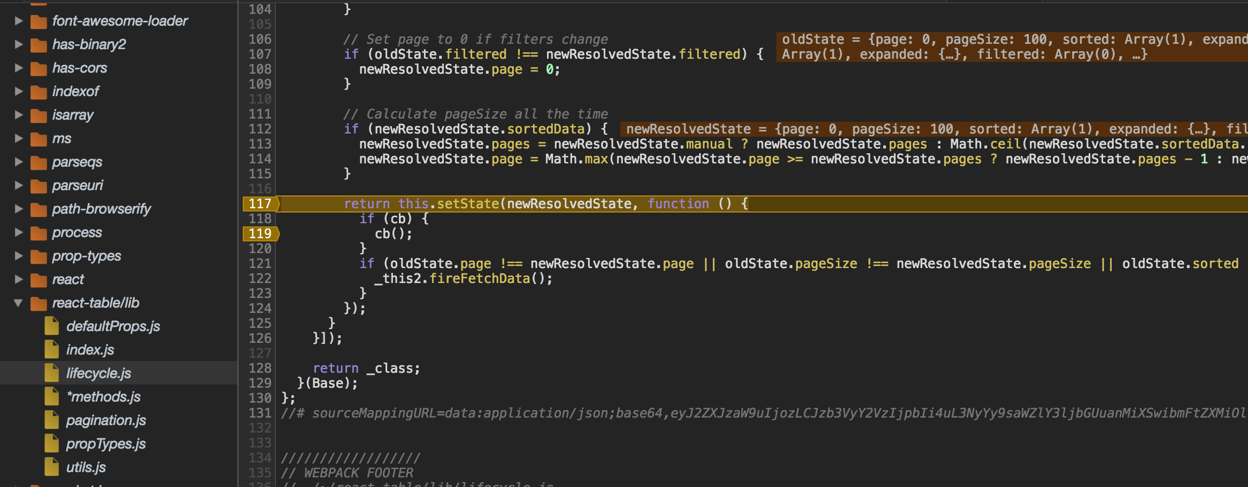
Task: Expand the process folder
Action: 19,232
